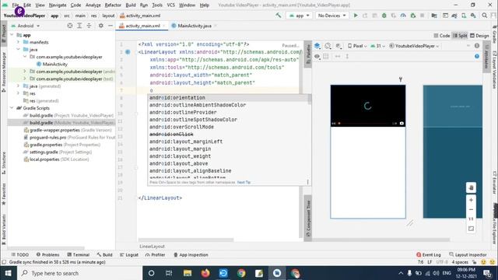Click the Debug app bug icon
The width and height of the screenshot is (498, 280).
(384, 16)
